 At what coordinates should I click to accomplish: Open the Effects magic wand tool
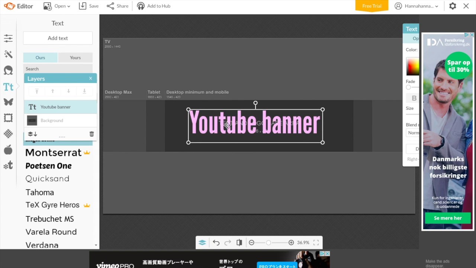coord(8,54)
